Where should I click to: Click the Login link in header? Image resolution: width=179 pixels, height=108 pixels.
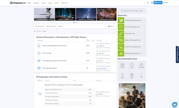pos(166,3)
